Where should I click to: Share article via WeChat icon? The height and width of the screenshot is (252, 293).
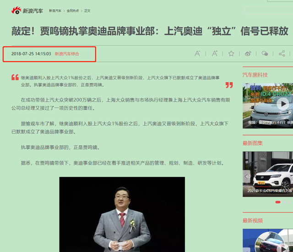[265, 54]
